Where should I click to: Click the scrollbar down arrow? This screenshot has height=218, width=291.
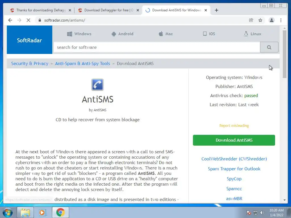click(284, 200)
